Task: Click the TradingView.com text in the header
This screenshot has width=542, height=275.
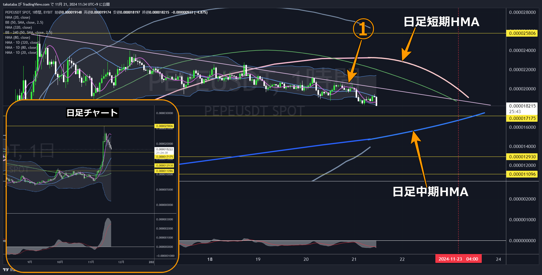Action: pos(36,4)
